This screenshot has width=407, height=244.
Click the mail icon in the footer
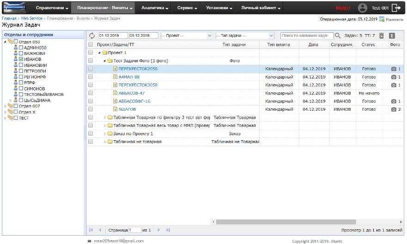[x=90, y=241]
